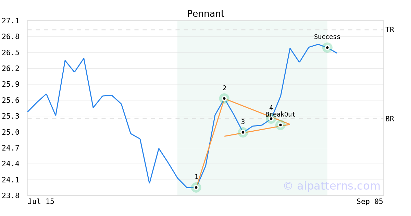Click the BreakOut point marker

tap(280, 125)
